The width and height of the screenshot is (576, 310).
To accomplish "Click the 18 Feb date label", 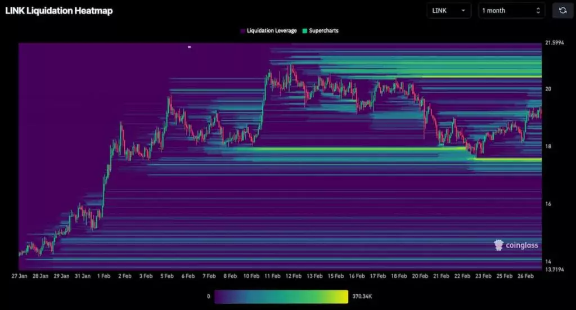I will [399, 276].
